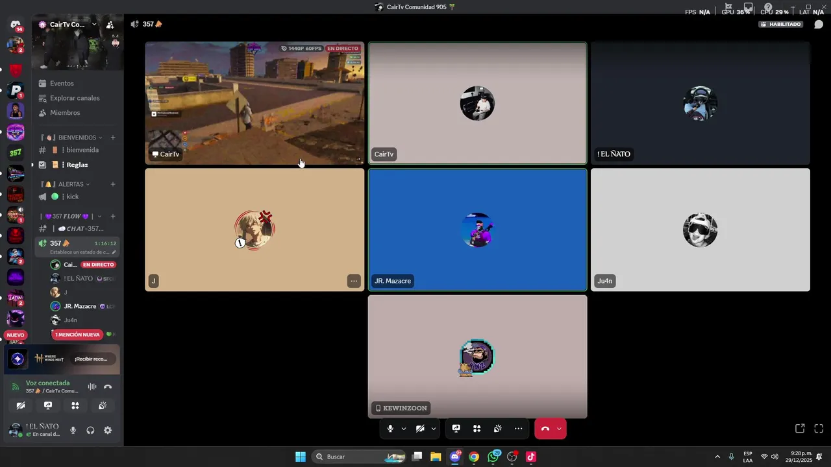The image size is (831, 467).
Task: Share your screen from the sidebar voice panel
Action: pos(48,405)
